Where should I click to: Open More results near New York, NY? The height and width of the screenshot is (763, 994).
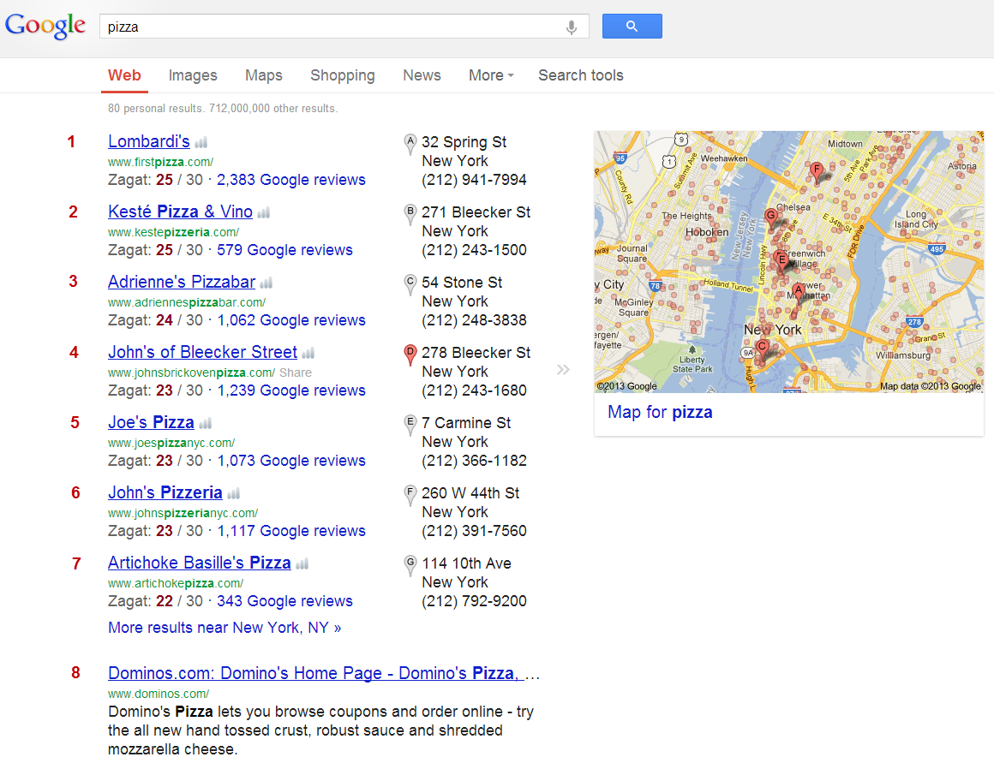[225, 628]
